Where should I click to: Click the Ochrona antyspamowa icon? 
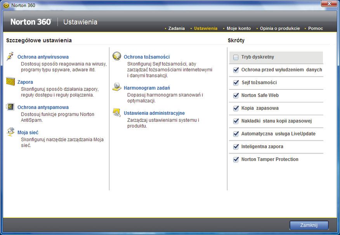click(10, 107)
